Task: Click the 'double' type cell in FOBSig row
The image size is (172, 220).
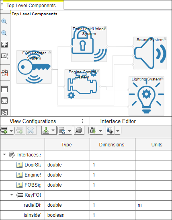Action: pyautogui.click(x=67, y=185)
